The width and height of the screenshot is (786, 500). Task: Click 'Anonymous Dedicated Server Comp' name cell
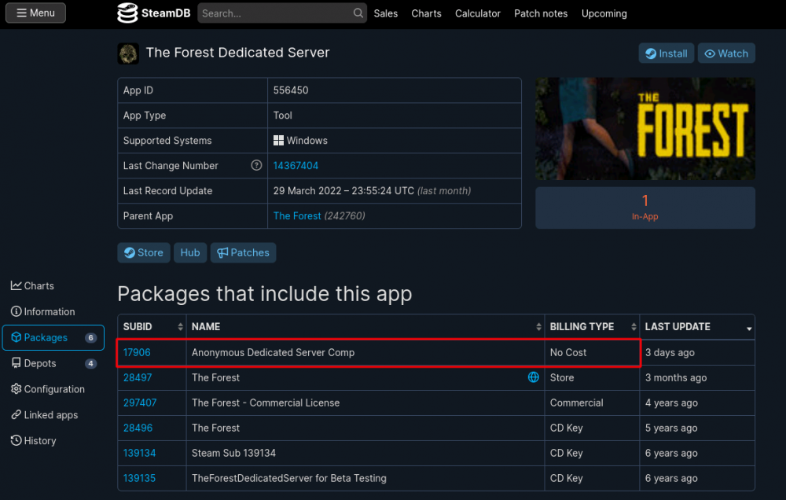(x=365, y=352)
